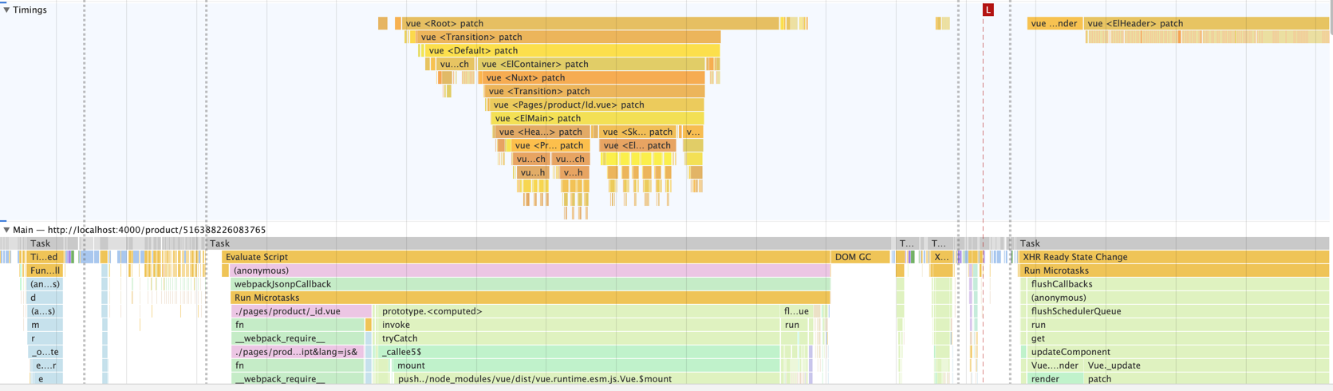Click vue <Pages/product/Id.vue> patch bar
Image resolution: width=1333 pixels, height=391 pixels.
(594, 105)
